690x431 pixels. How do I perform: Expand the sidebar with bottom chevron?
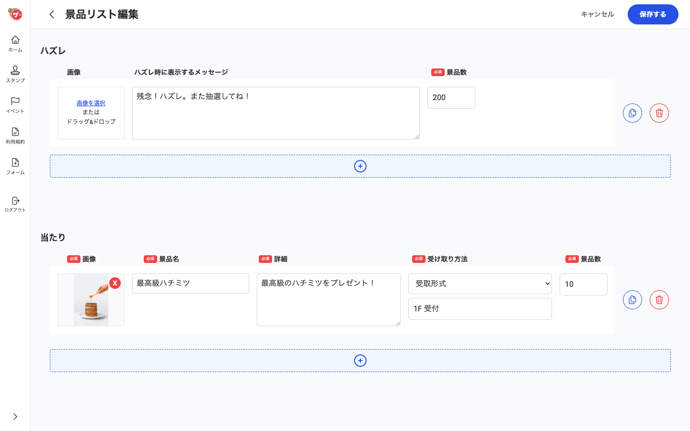tap(15, 417)
